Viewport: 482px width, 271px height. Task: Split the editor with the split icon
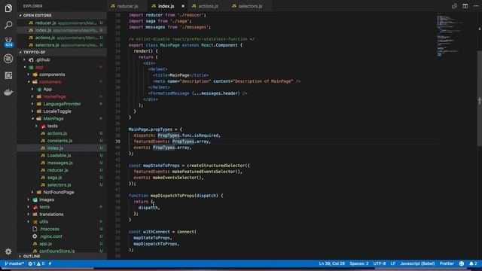[x=465, y=6]
